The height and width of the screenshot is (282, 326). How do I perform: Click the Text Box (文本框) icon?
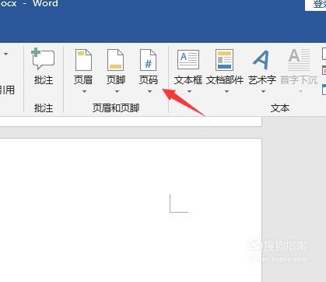click(188, 59)
